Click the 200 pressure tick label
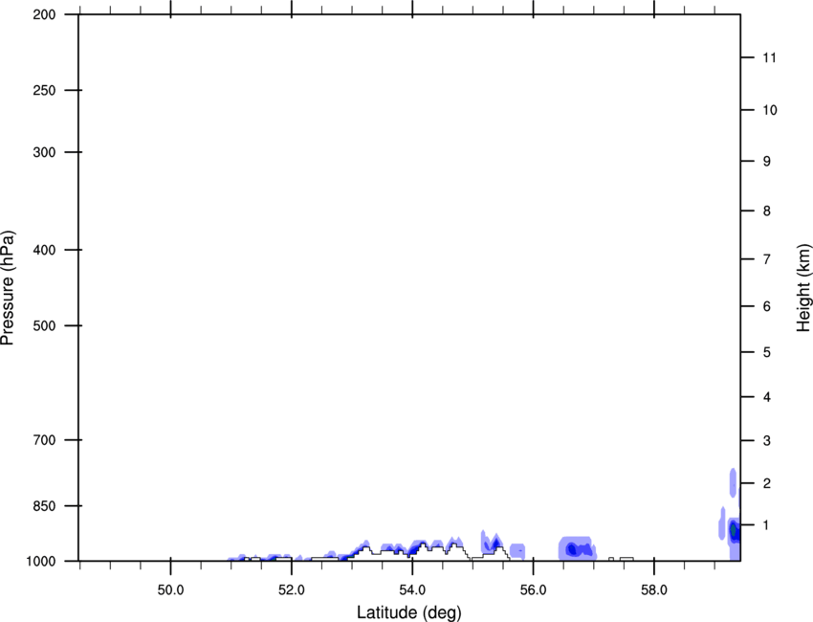Image resolution: width=813 pixels, height=622 pixels. 44,14
